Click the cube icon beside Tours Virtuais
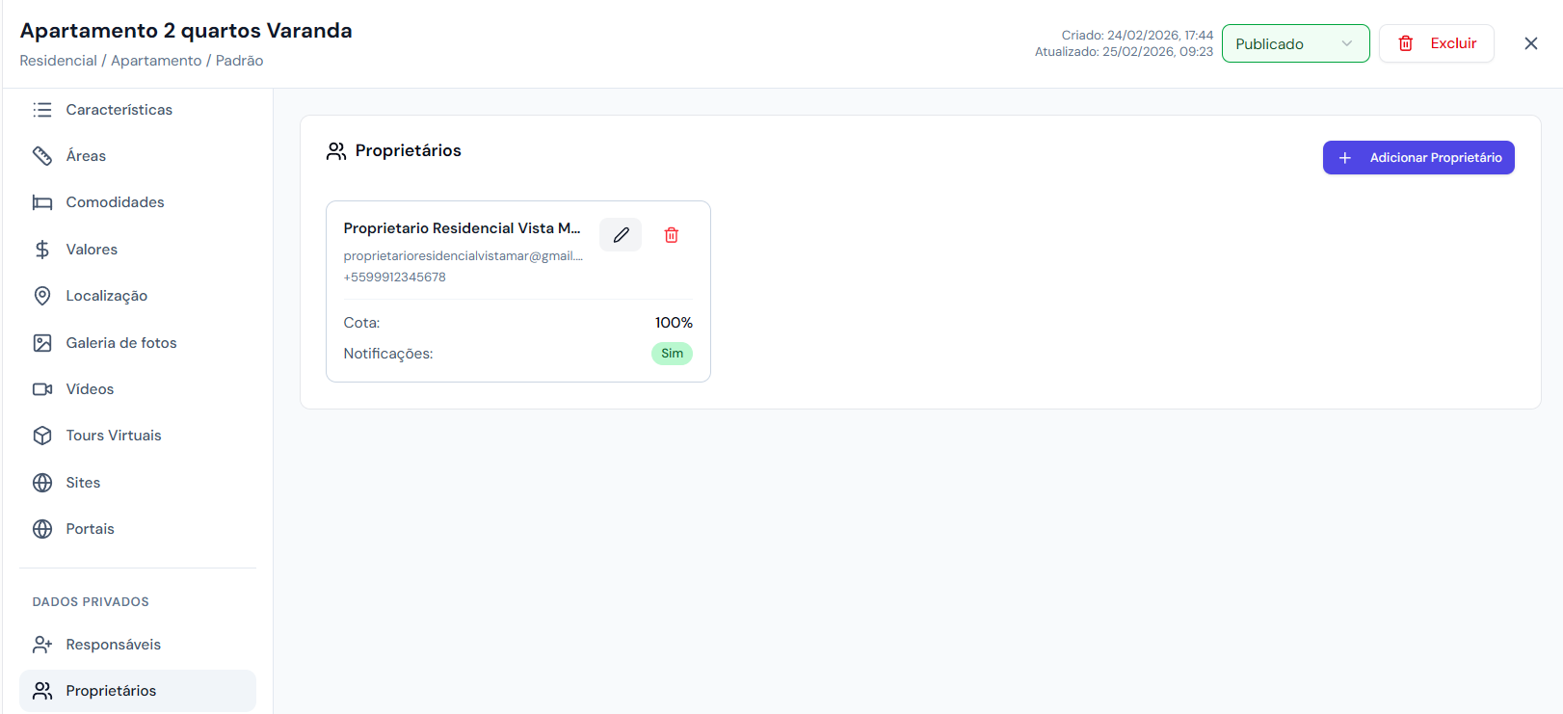The height and width of the screenshot is (714, 1563). coord(42,436)
